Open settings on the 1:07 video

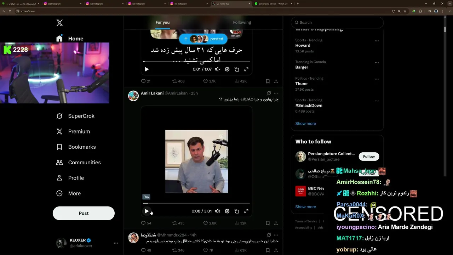[x=227, y=69]
